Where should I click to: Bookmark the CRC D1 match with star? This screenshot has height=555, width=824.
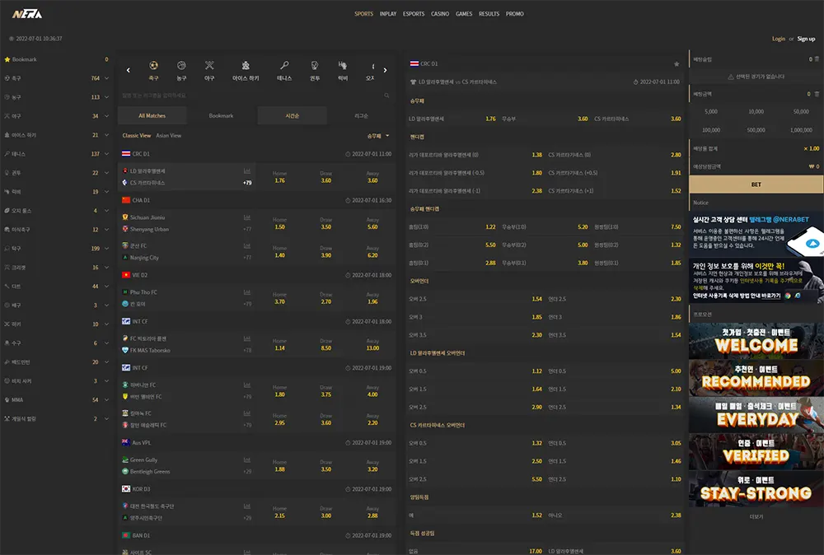click(677, 64)
